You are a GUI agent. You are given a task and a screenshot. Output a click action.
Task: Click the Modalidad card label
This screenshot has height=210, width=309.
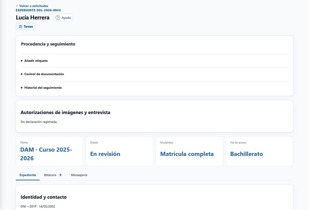pos(167,142)
